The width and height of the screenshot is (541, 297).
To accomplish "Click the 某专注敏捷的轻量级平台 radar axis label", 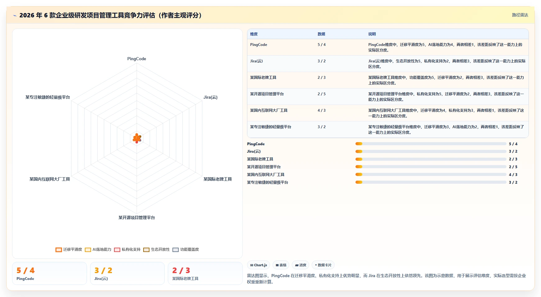I will coord(48,97).
